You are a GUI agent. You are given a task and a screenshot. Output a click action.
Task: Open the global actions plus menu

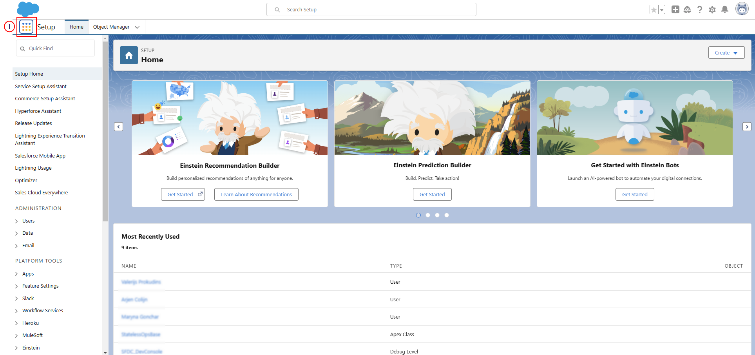pos(675,9)
